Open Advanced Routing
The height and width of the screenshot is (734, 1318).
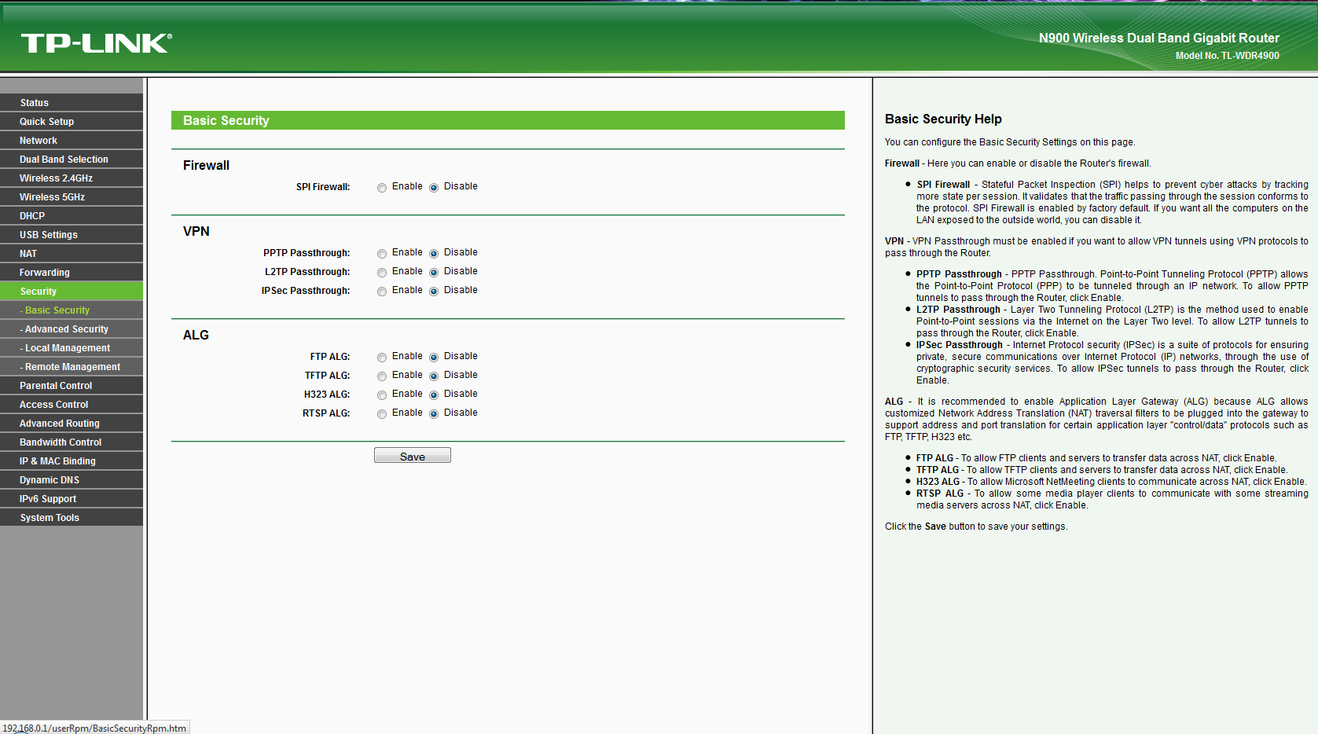coord(72,424)
